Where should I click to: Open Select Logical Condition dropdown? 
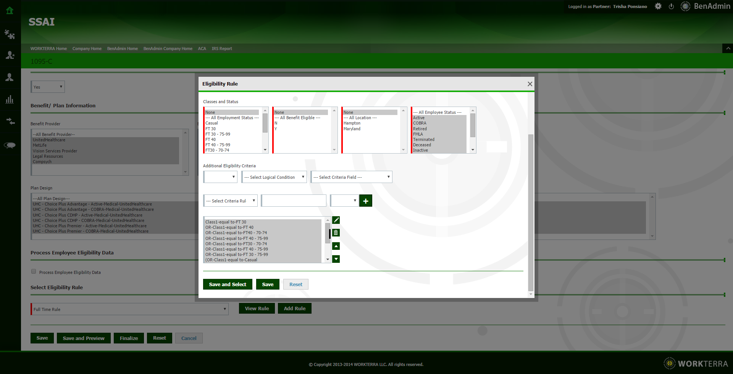click(x=274, y=177)
